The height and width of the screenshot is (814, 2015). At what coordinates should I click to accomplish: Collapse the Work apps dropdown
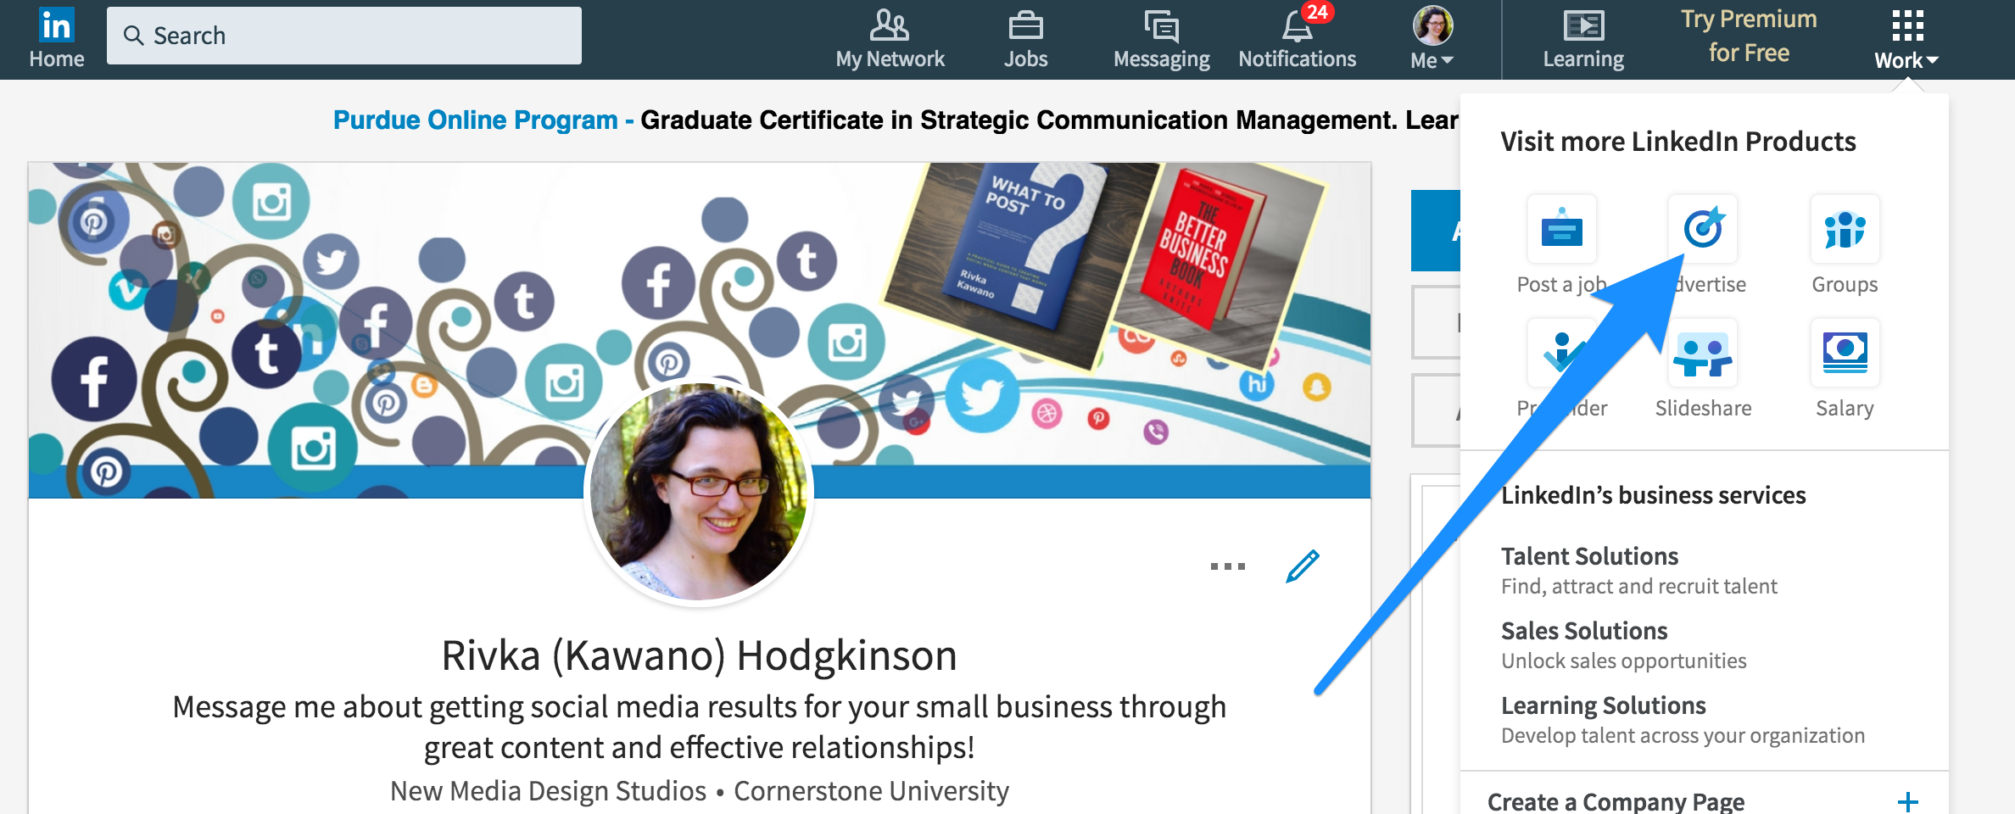tap(1906, 38)
